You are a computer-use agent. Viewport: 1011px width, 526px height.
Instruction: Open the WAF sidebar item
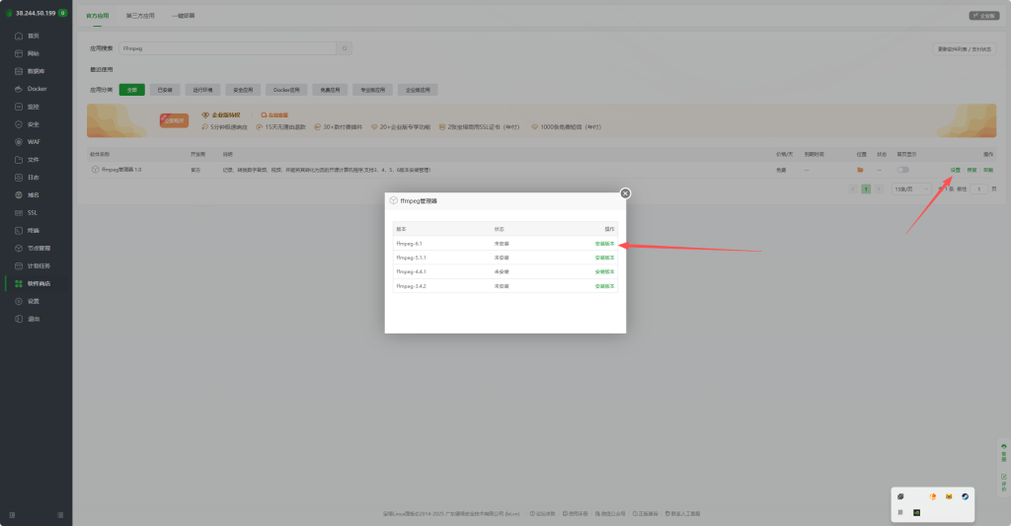[x=34, y=142]
